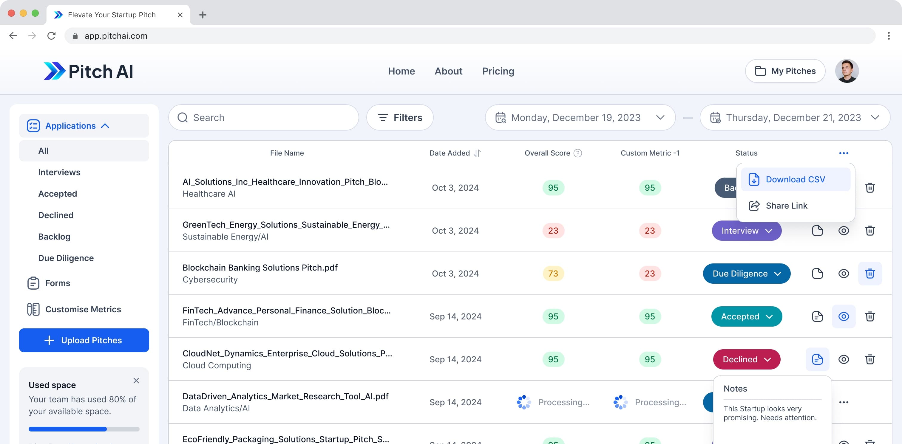
Task: Click the Customise Metrics panel icon
Action: tap(32, 309)
